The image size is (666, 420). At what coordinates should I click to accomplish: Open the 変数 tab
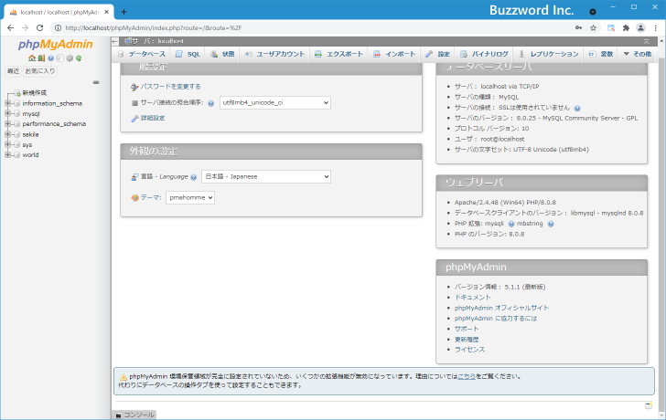pyautogui.click(x=600, y=54)
